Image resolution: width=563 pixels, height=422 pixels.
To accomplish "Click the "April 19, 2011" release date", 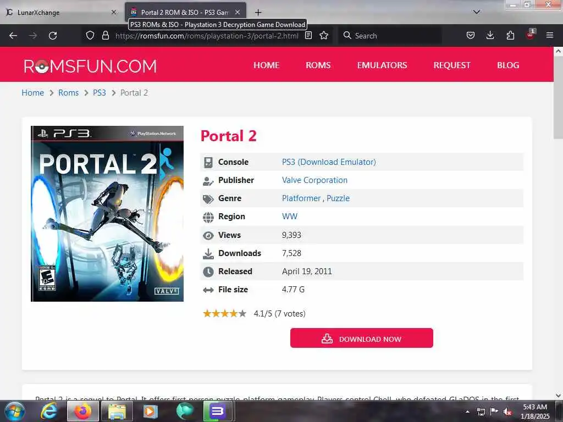I will point(307,271).
